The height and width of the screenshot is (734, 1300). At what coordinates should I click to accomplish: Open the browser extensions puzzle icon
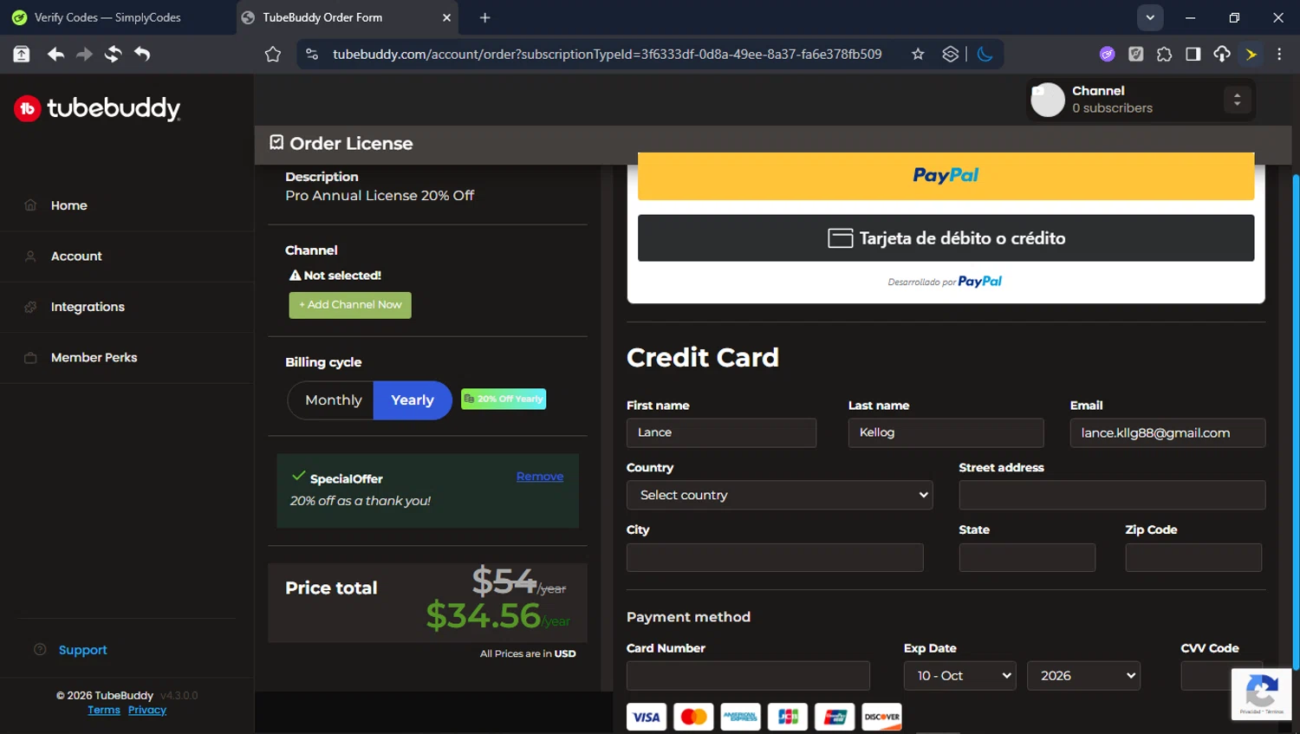(1164, 55)
